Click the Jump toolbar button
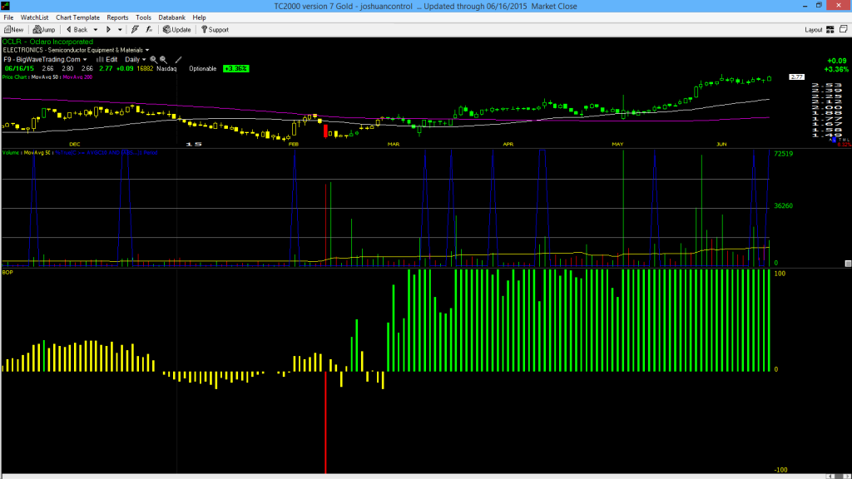This screenshot has width=852, height=479. tap(44, 30)
